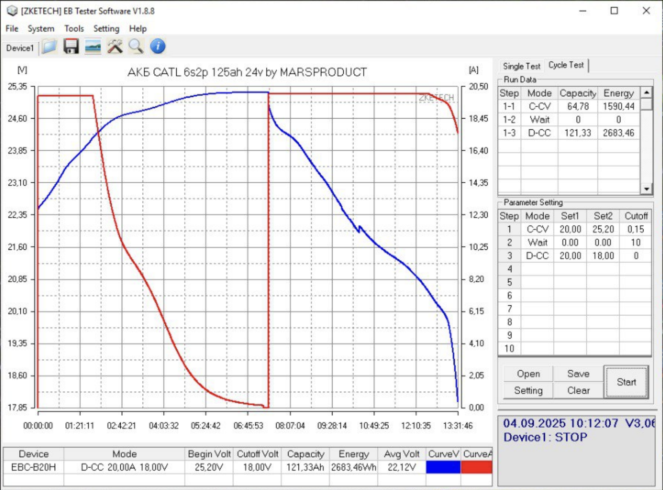
Task: Open the File menu
Action: [x=12, y=28]
